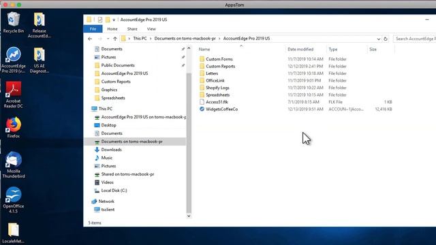Launch AccountEdge Pro 2019 desktop shortcut
This screenshot has width=436, height=245.
click(14, 59)
